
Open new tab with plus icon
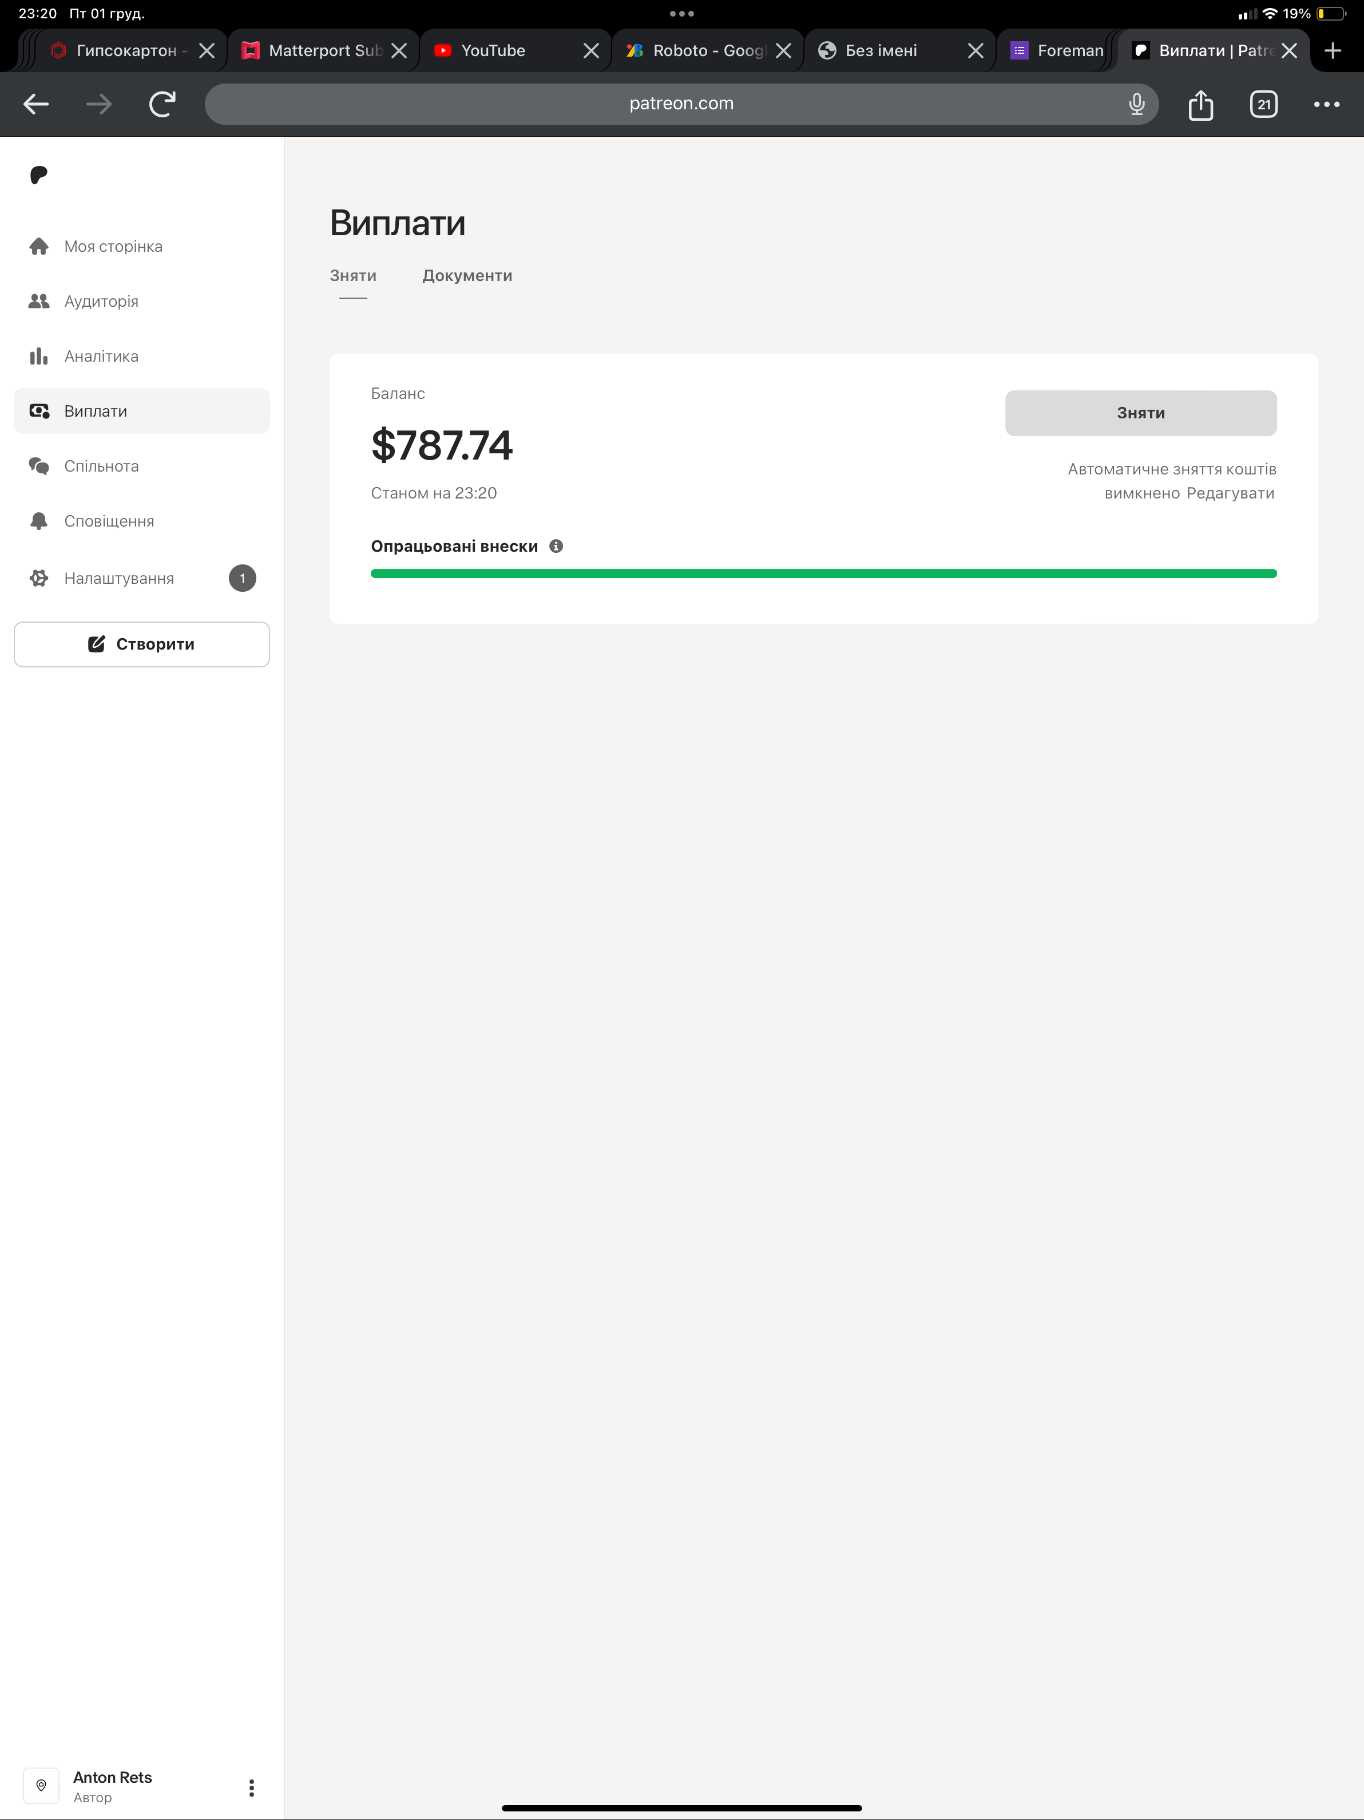(x=1333, y=51)
